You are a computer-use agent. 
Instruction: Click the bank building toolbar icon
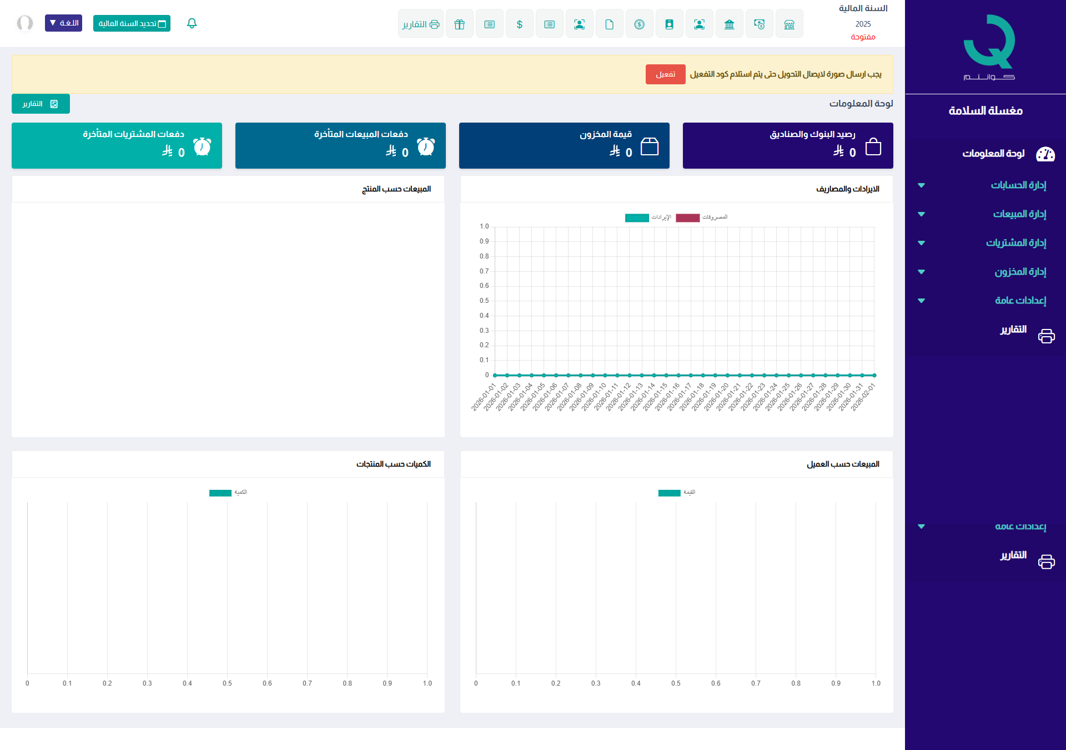pyautogui.click(x=729, y=24)
